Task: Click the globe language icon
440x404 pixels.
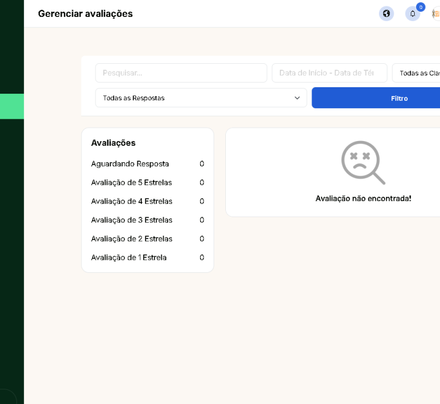Action: (x=386, y=13)
